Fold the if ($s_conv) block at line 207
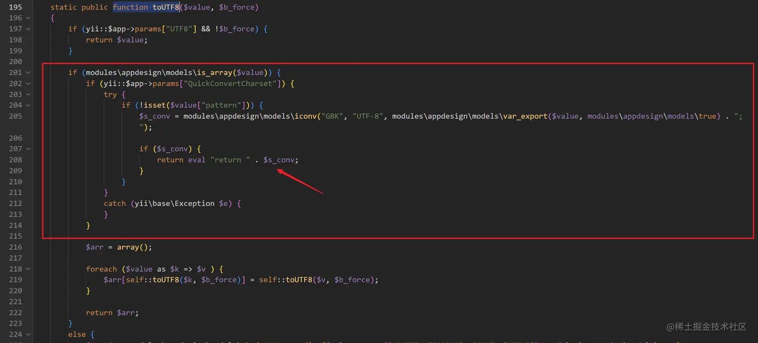This screenshot has height=343, width=758. tap(28, 149)
